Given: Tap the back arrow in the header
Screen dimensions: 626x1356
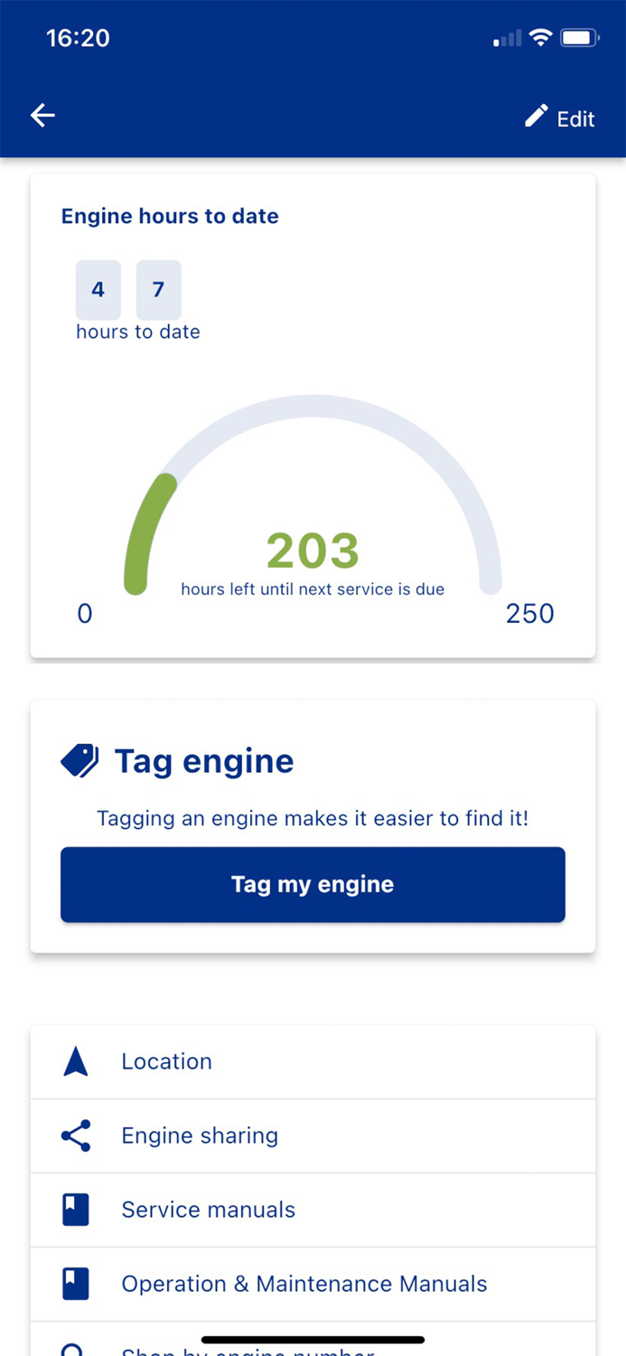Looking at the screenshot, I should (x=42, y=116).
